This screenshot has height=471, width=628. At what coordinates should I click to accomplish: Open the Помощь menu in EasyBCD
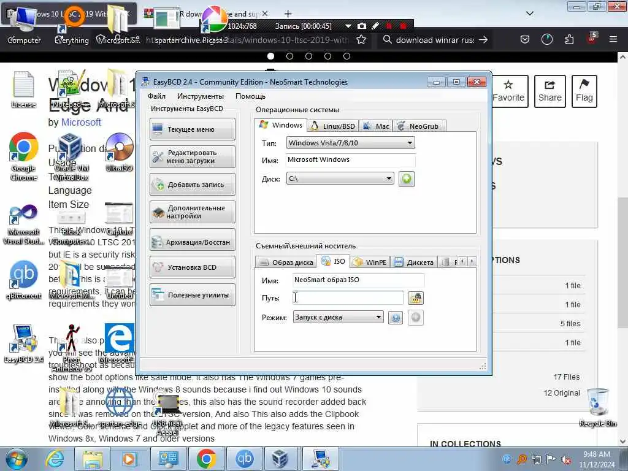250,96
